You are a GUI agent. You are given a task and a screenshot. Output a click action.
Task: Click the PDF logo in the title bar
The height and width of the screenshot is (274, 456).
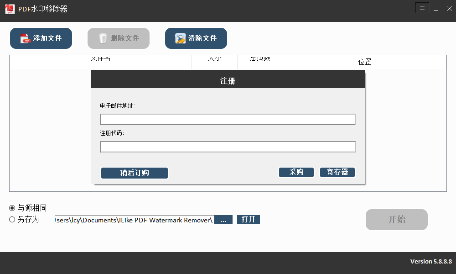click(10, 8)
